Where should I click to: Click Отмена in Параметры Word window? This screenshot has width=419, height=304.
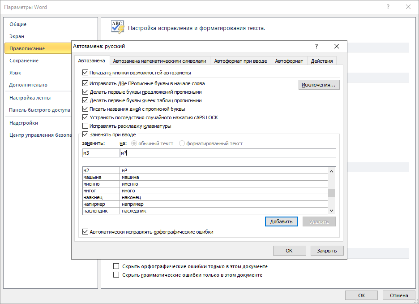point(399,295)
